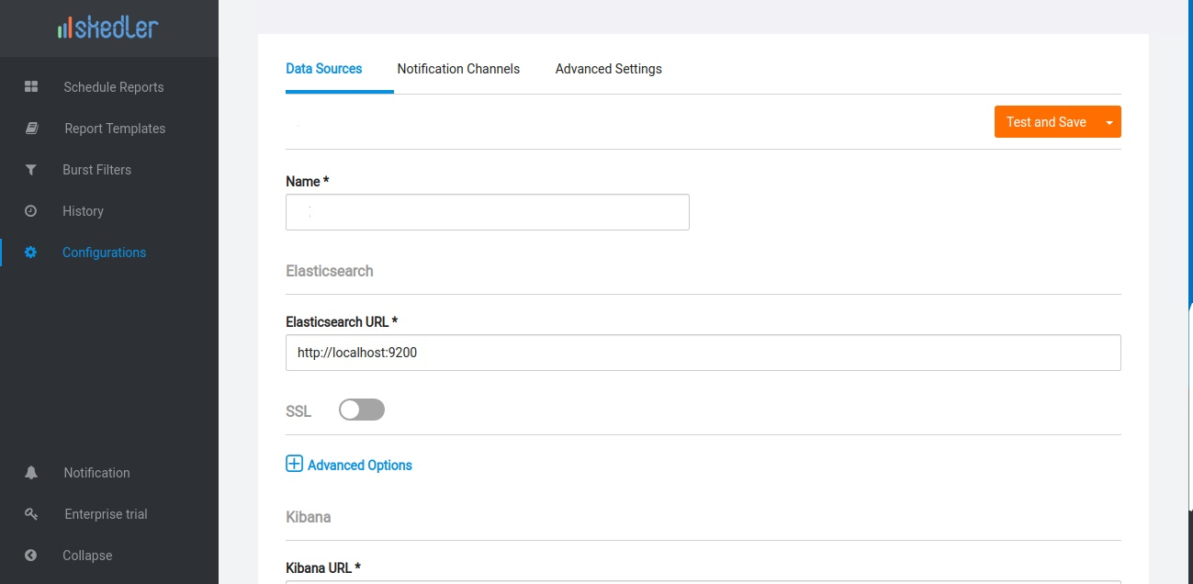Collapse the sidebar via the Collapse label

(x=87, y=556)
